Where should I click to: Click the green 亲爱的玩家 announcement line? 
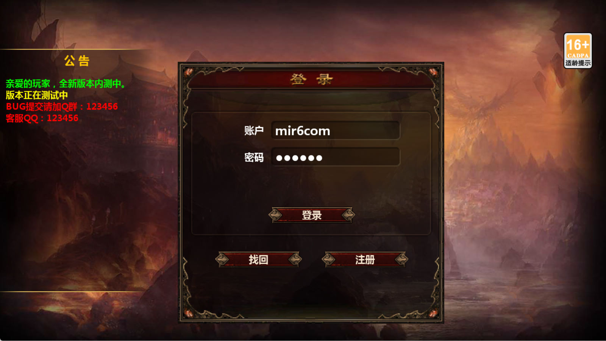point(65,84)
